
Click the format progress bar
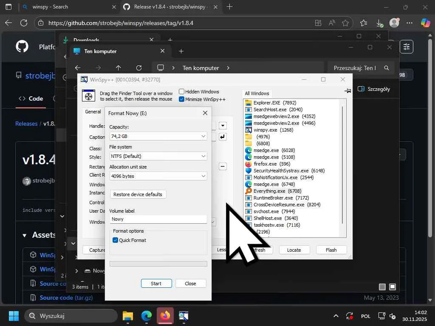pos(158,264)
